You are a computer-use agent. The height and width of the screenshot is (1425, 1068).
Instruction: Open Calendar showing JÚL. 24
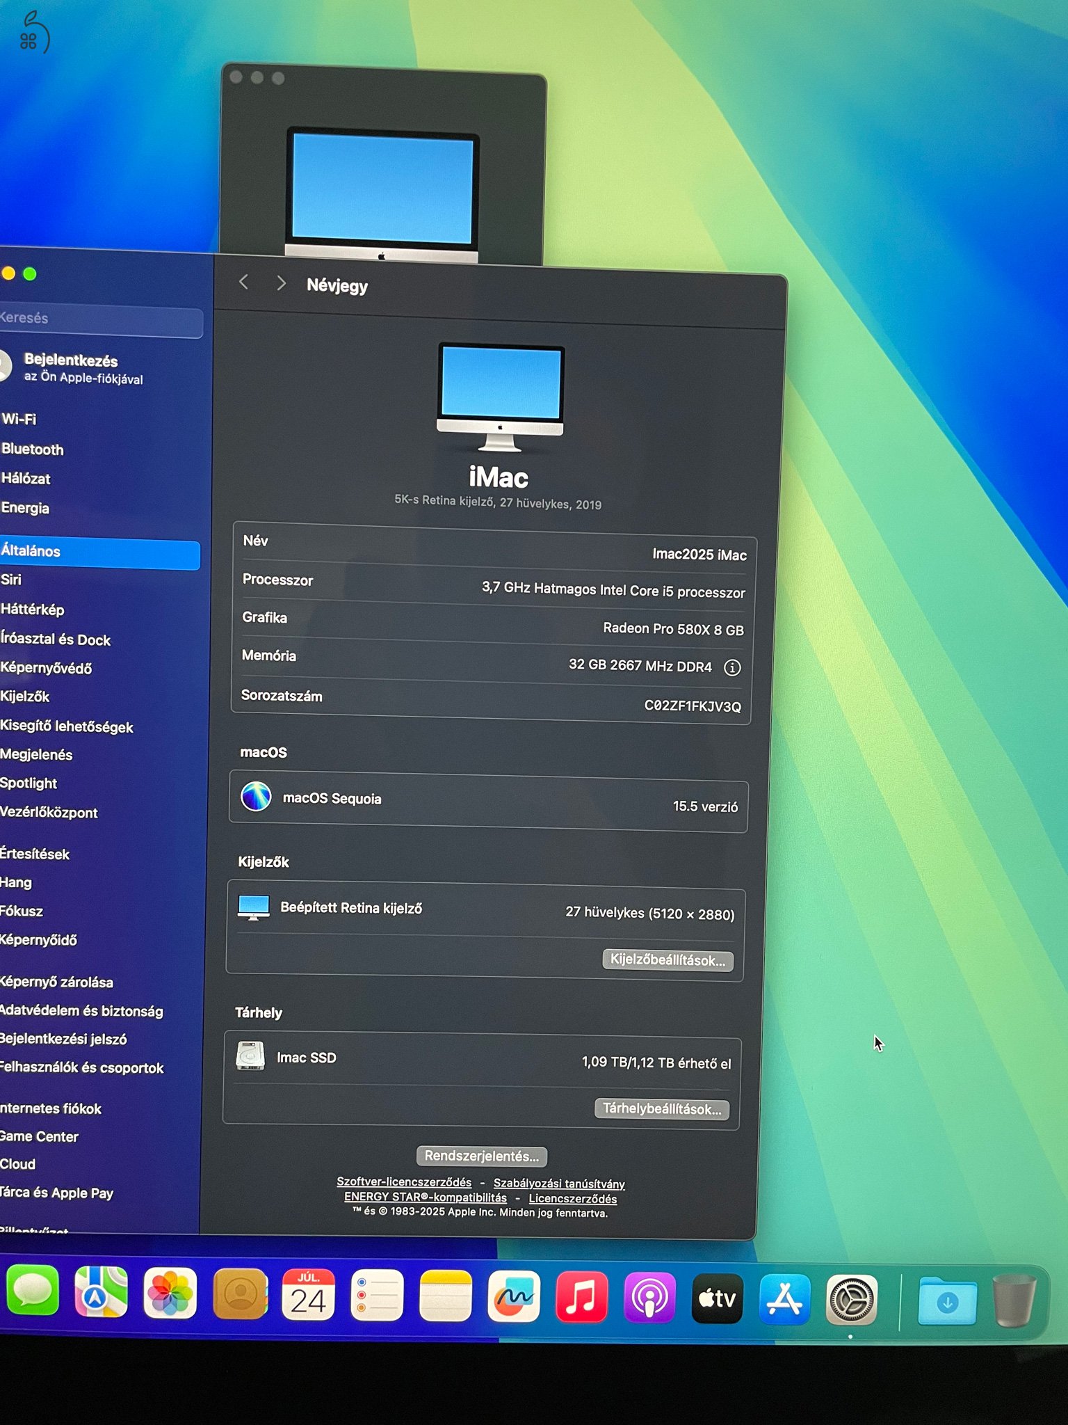pyautogui.click(x=308, y=1296)
